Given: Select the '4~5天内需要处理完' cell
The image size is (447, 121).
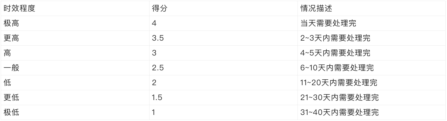Looking at the screenshot, I should (335, 53).
